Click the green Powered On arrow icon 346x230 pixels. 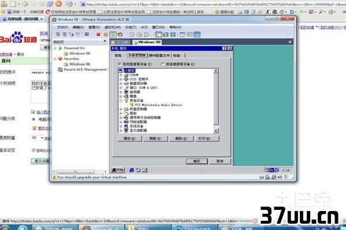click(x=60, y=48)
